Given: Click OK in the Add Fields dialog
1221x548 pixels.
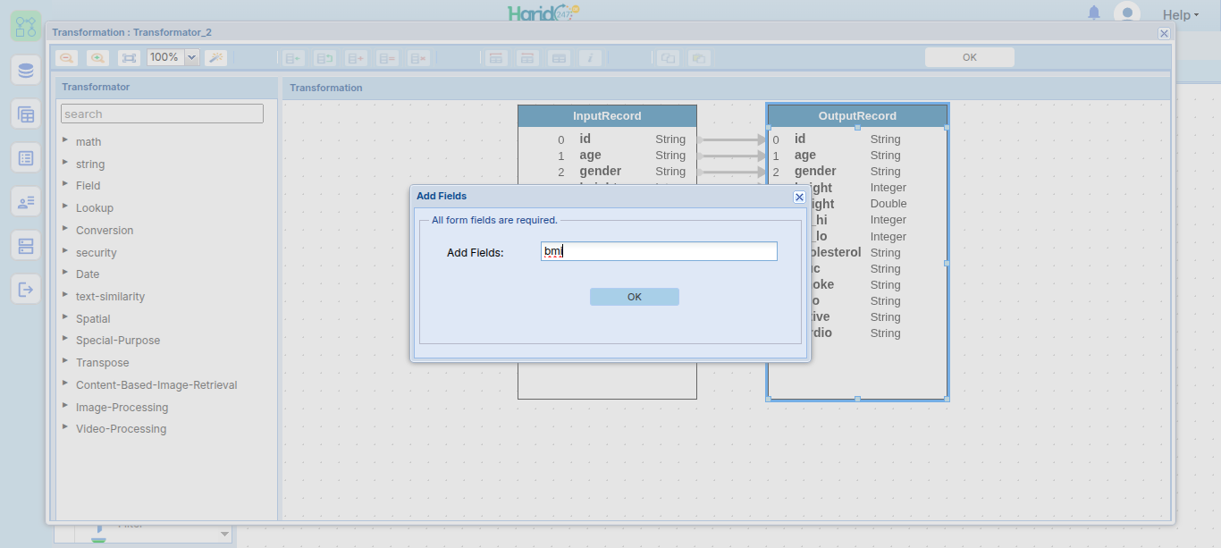Looking at the screenshot, I should tap(635, 297).
